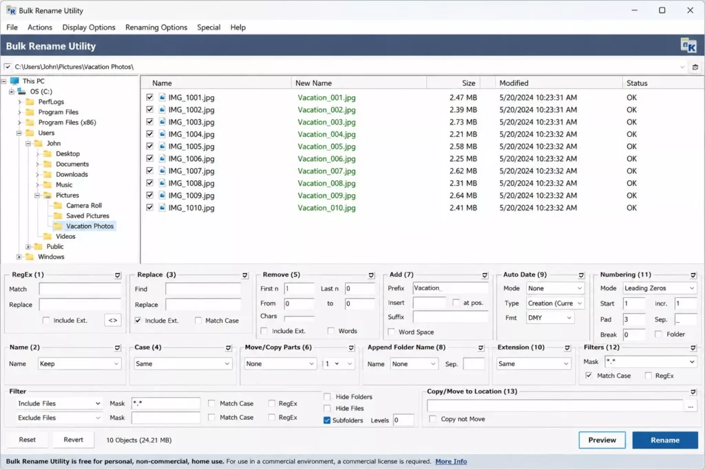Image resolution: width=705 pixels, height=470 pixels.
Task: Click the file icon of IMG_1001.jpg
Action: coord(162,97)
